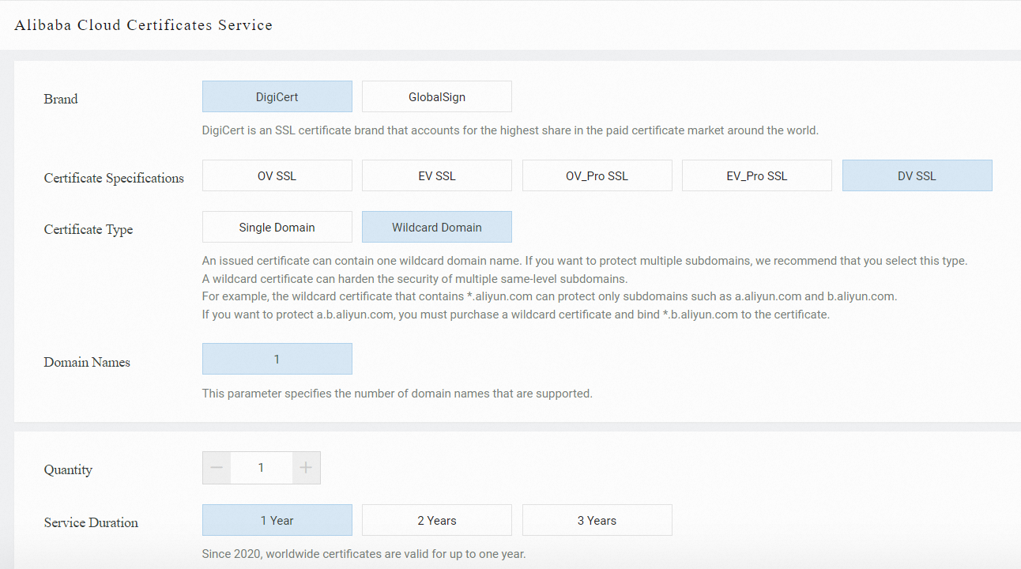1021x569 pixels.
Task: Select the DigiCert brand option
Action: pos(277,96)
